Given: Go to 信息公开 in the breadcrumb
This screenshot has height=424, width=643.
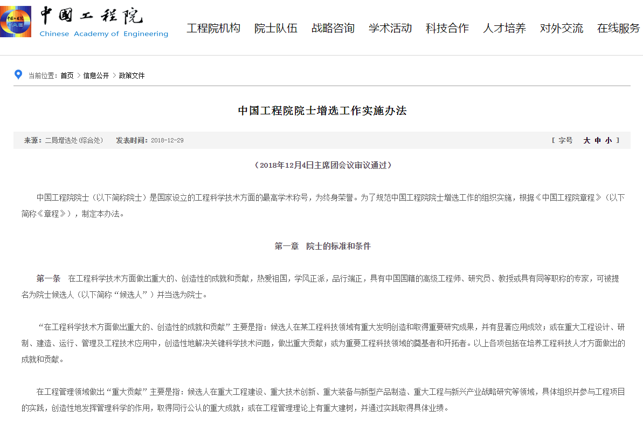Looking at the screenshot, I should (96, 76).
